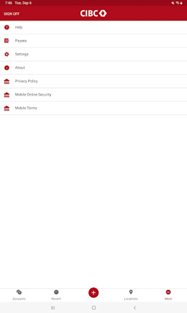
Task: Select the More tab
Action: [168, 295]
